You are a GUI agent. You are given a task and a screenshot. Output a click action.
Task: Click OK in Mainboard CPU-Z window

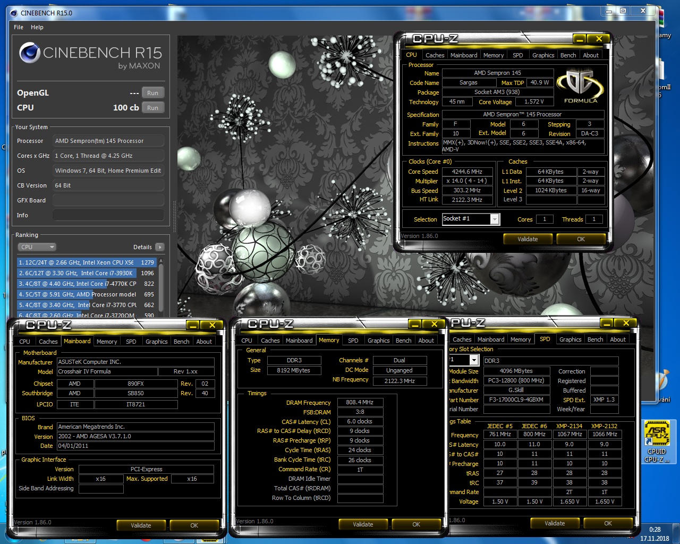click(x=194, y=525)
